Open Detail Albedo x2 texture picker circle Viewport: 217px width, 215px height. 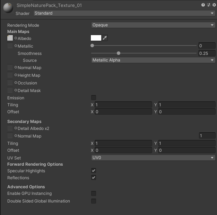pyautogui.click(x=16, y=128)
